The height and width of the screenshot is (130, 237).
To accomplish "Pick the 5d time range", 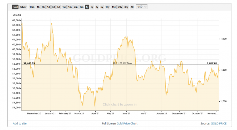I will tap(58, 7).
